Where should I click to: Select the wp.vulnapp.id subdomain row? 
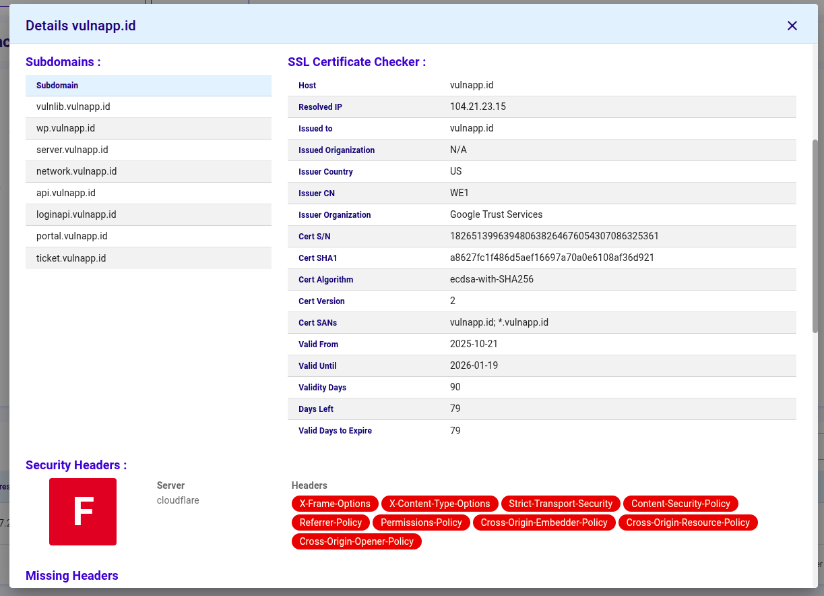pos(148,128)
